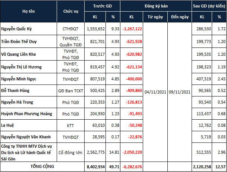Select the total value 8,402,934
Image resolution: width=227 pixels, height=172 pixels.
pos(95,166)
